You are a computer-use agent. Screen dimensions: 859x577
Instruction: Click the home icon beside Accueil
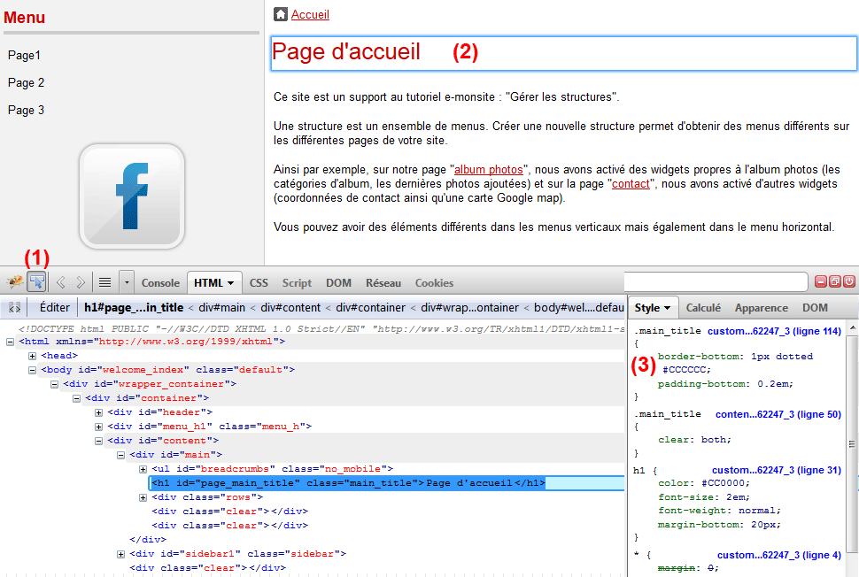[281, 14]
